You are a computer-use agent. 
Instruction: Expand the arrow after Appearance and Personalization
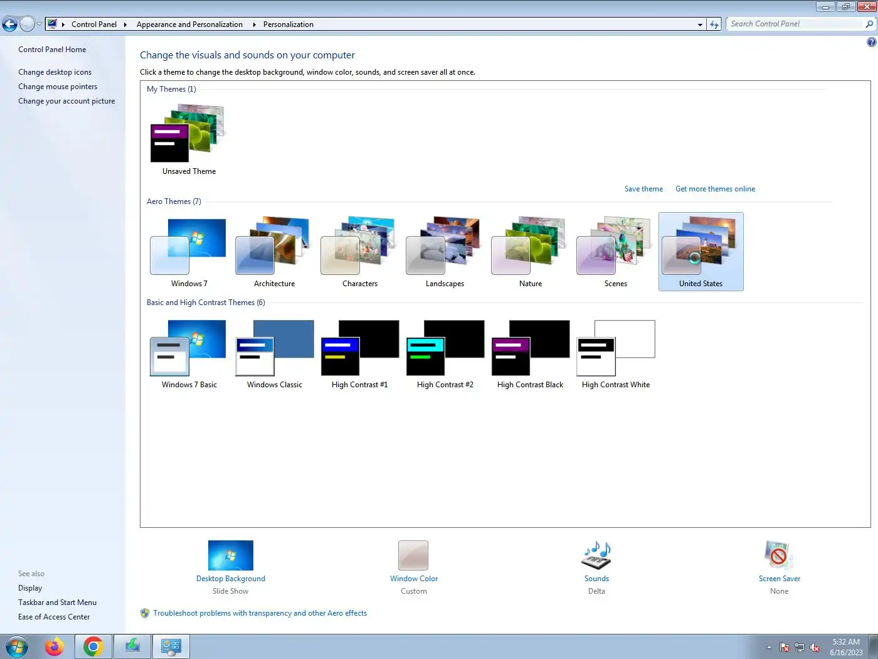coord(254,24)
